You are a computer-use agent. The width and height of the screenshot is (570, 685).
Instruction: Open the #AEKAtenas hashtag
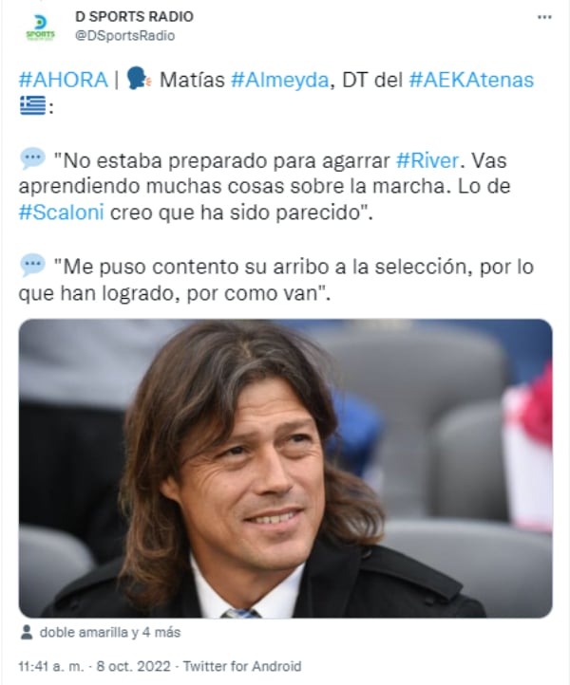coord(471,80)
